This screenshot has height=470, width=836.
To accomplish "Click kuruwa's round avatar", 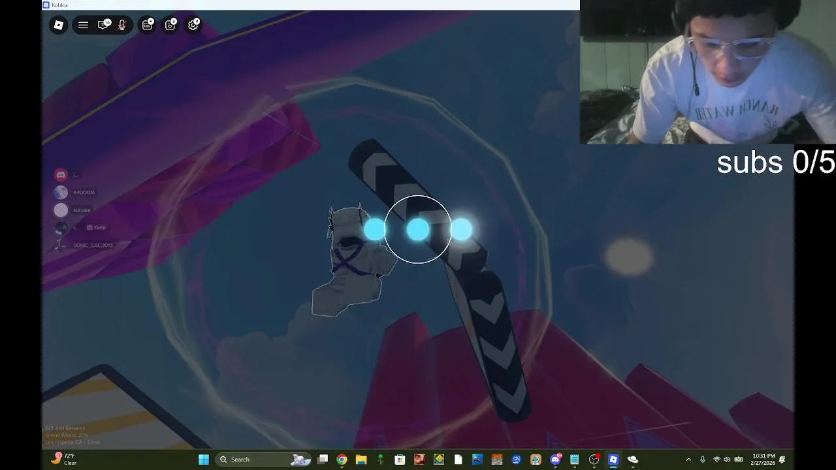I will click(61, 210).
